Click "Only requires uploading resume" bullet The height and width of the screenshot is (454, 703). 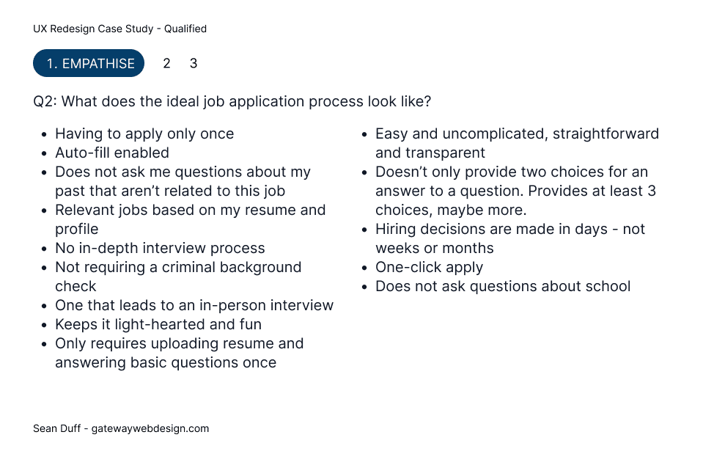[x=180, y=353]
